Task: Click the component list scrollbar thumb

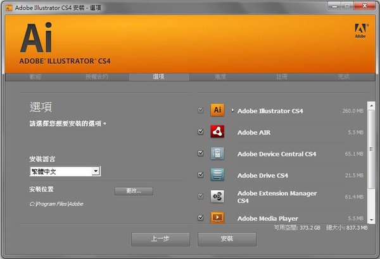Action: point(371,149)
